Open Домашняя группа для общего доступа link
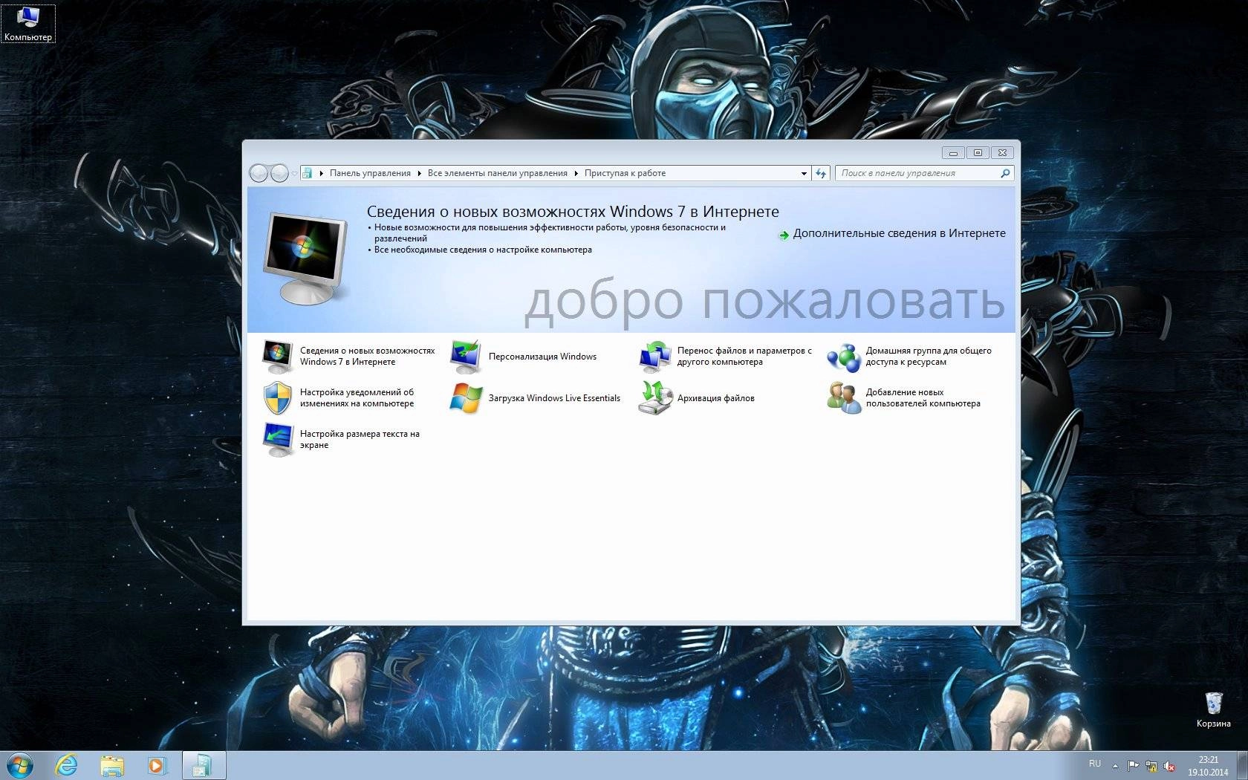This screenshot has height=780, width=1248. click(x=929, y=357)
